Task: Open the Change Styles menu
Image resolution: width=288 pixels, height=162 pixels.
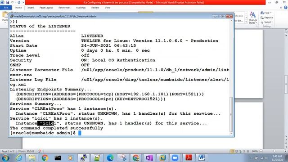Action: (x=253, y=18)
